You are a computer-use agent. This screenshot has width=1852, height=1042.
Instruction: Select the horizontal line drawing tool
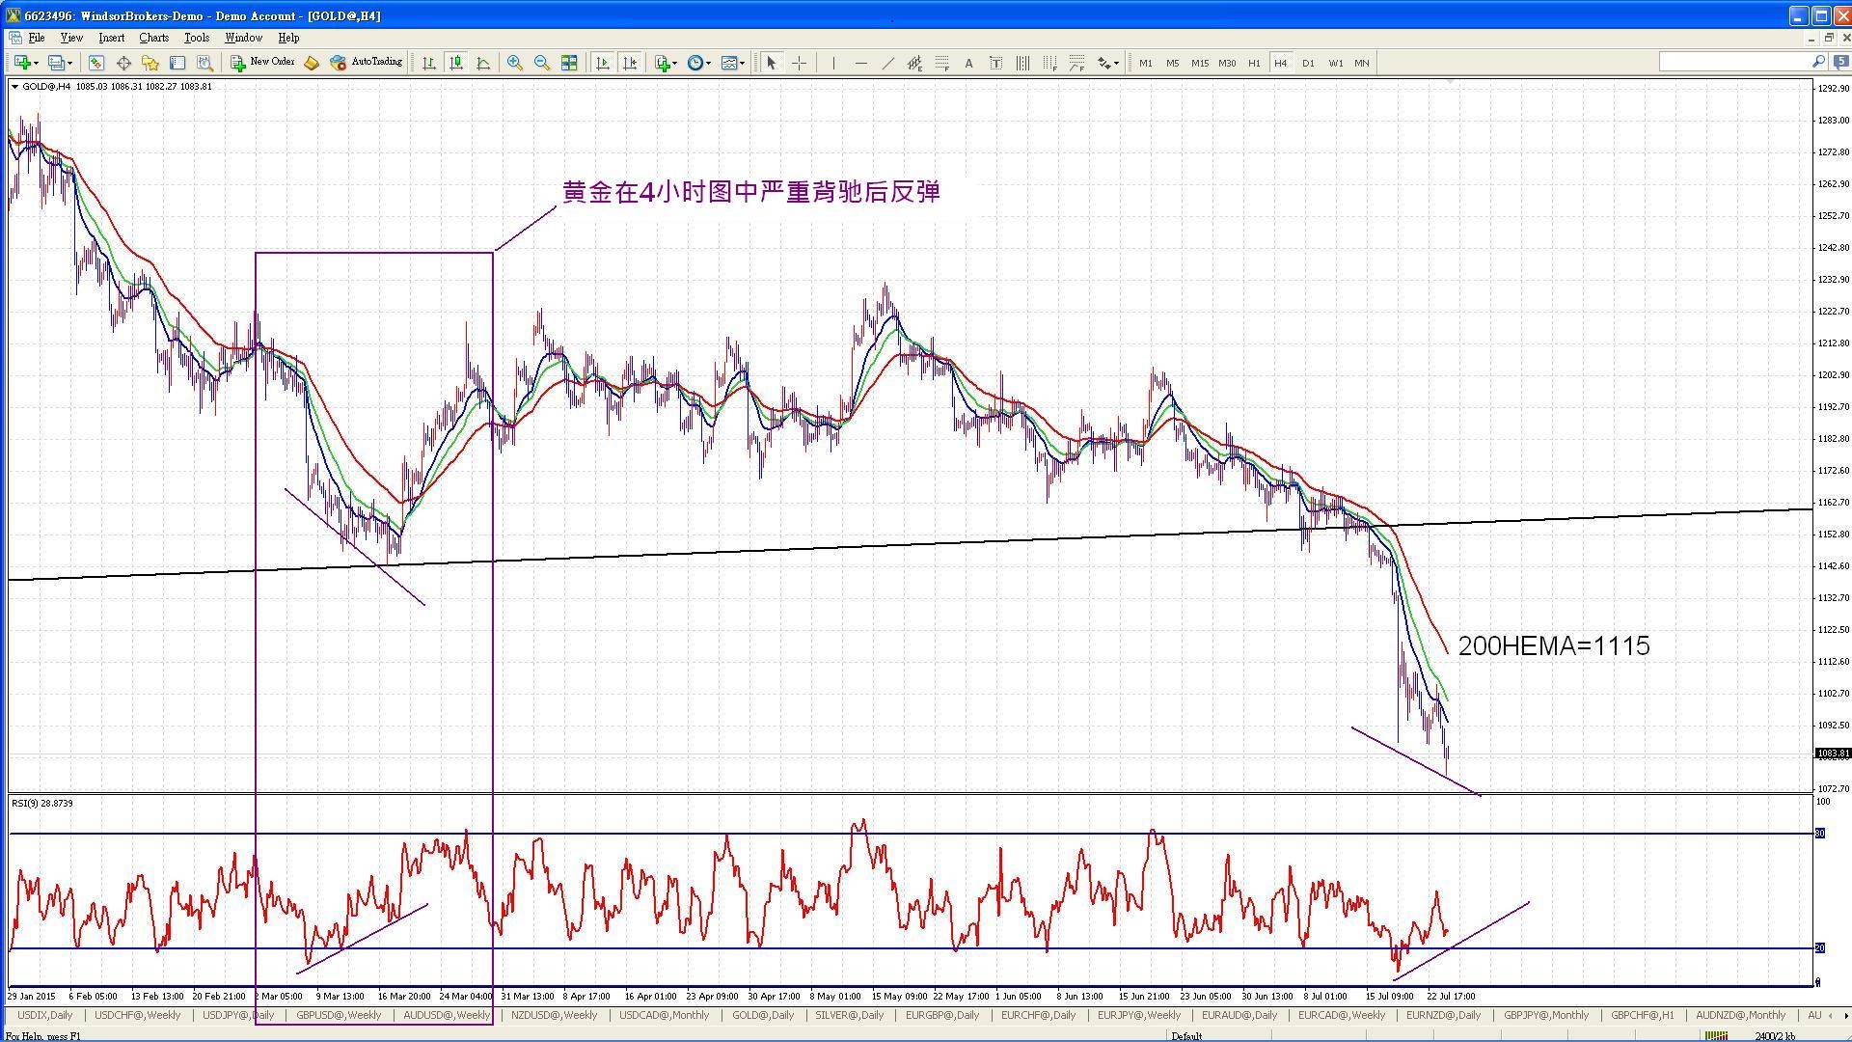point(860,63)
